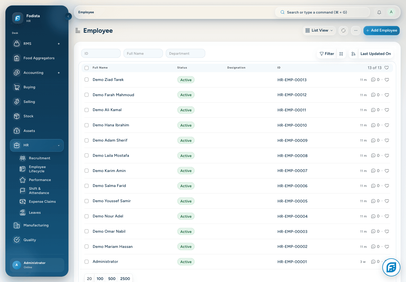406x282 pixels.
Task: Set page size to 100
Action: tap(100, 279)
